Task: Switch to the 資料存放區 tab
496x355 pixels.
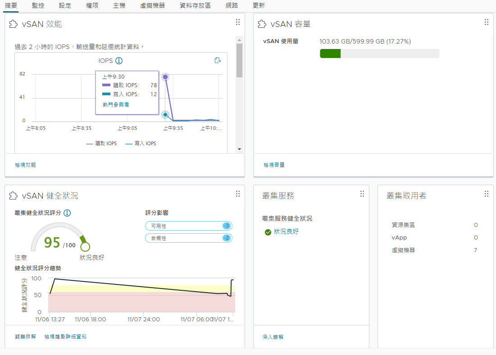Action: click(x=195, y=6)
